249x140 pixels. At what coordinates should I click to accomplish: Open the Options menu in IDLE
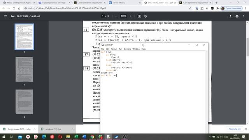(127, 49)
